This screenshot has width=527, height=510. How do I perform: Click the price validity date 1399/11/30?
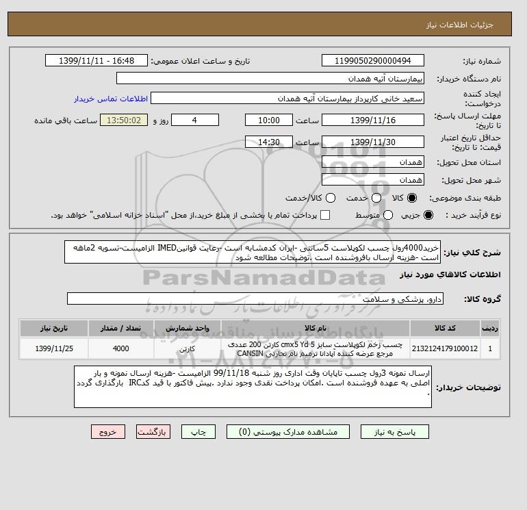click(x=373, y=142)
